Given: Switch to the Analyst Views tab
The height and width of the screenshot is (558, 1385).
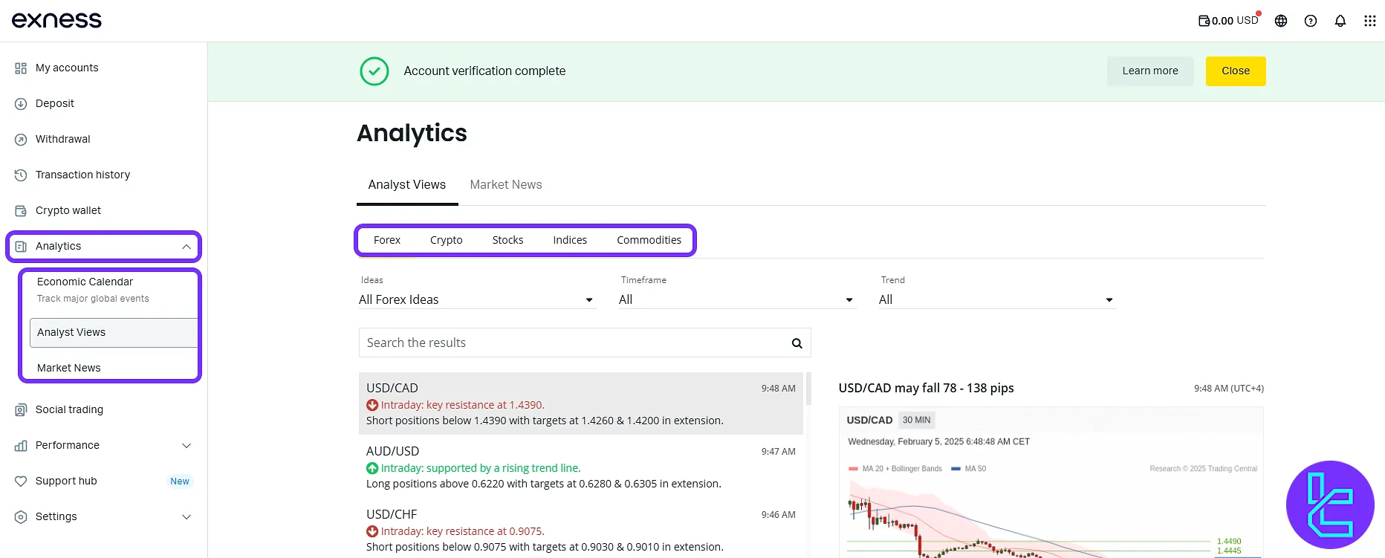Looking at the screenshot, I should (407, 184).
